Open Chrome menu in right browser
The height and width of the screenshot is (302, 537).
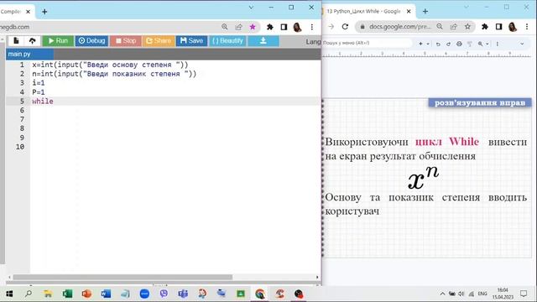point(527,26)
